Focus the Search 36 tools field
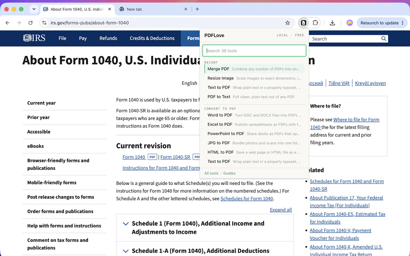The width and height of the screenshot is (410, 256). click(x=254, y=51)
